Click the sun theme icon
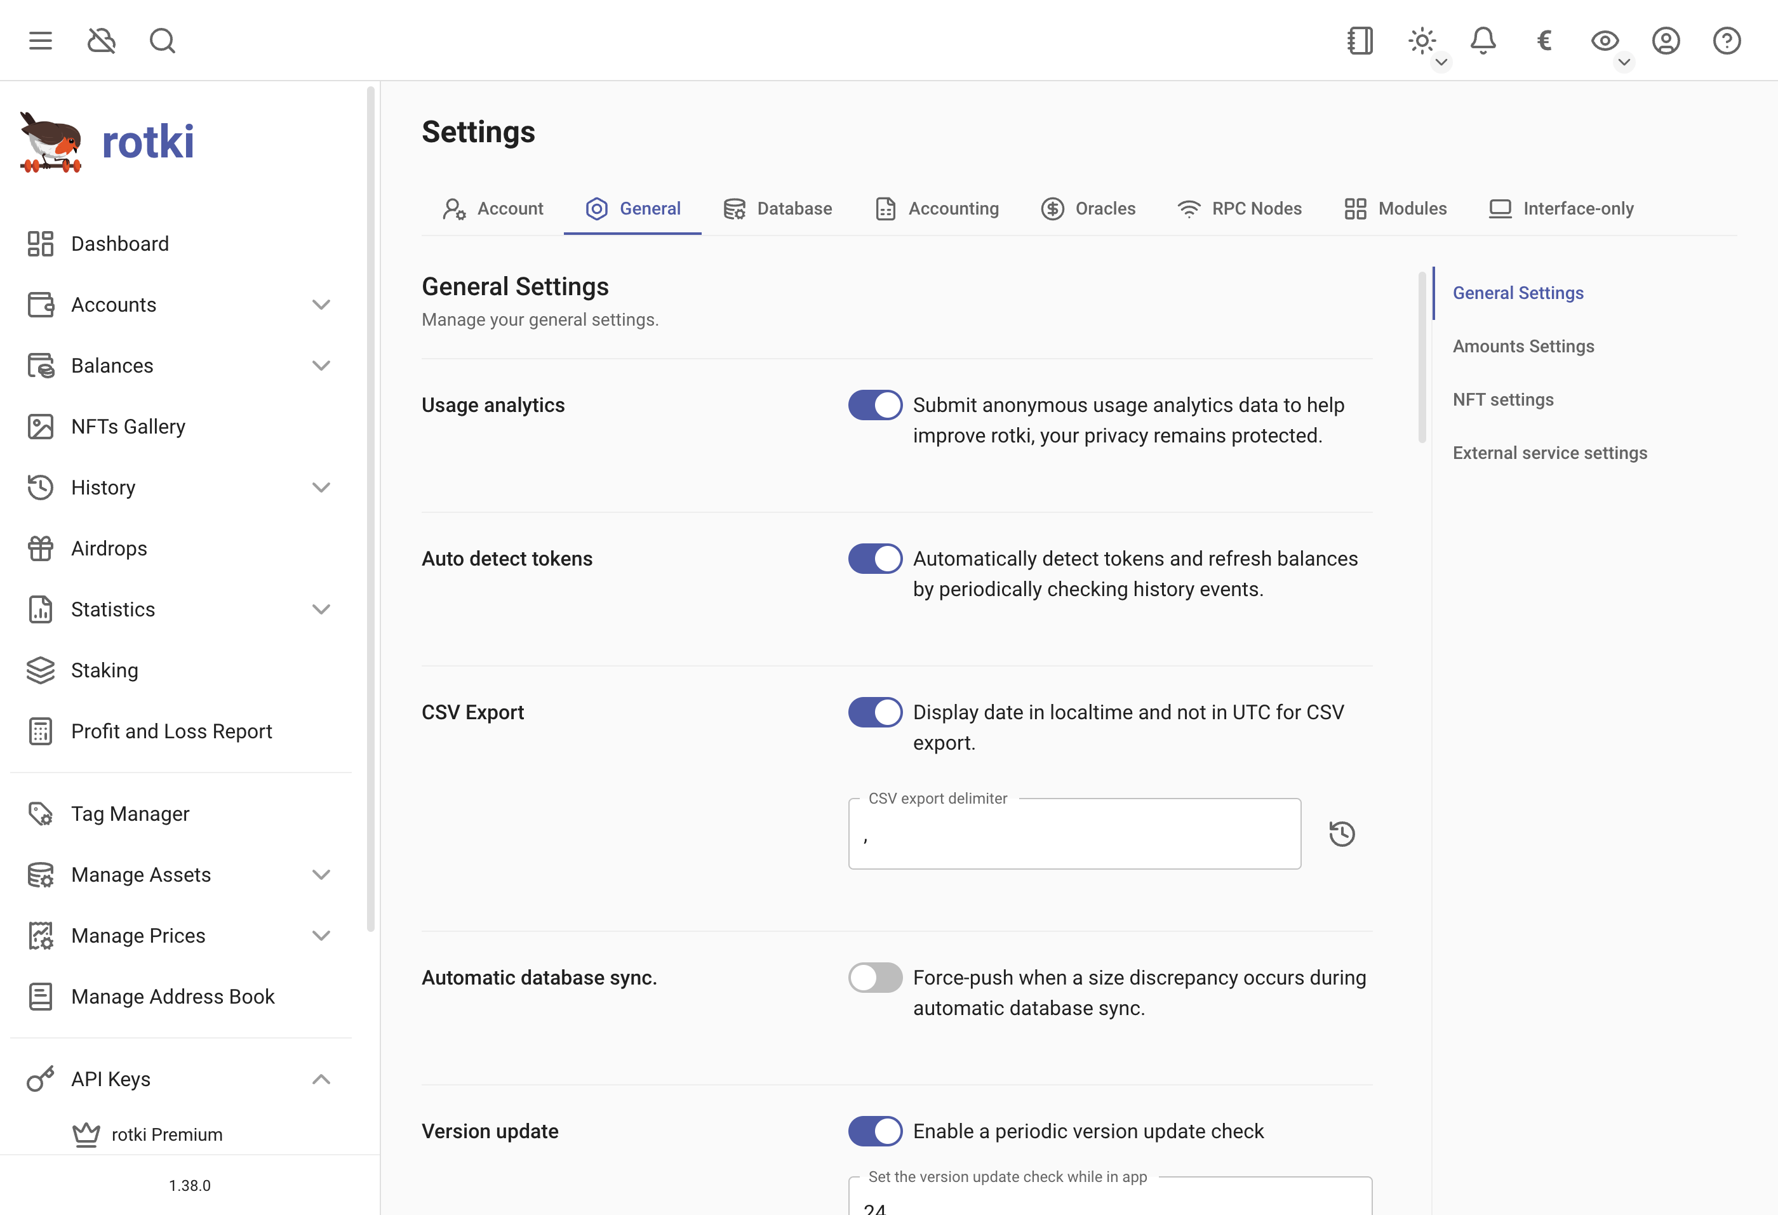The height and width of the screenshot is (1215, 1778). pos(1422,41)
